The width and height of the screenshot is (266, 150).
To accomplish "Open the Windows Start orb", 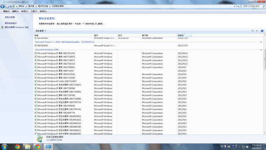I will (x=5, y=147).
